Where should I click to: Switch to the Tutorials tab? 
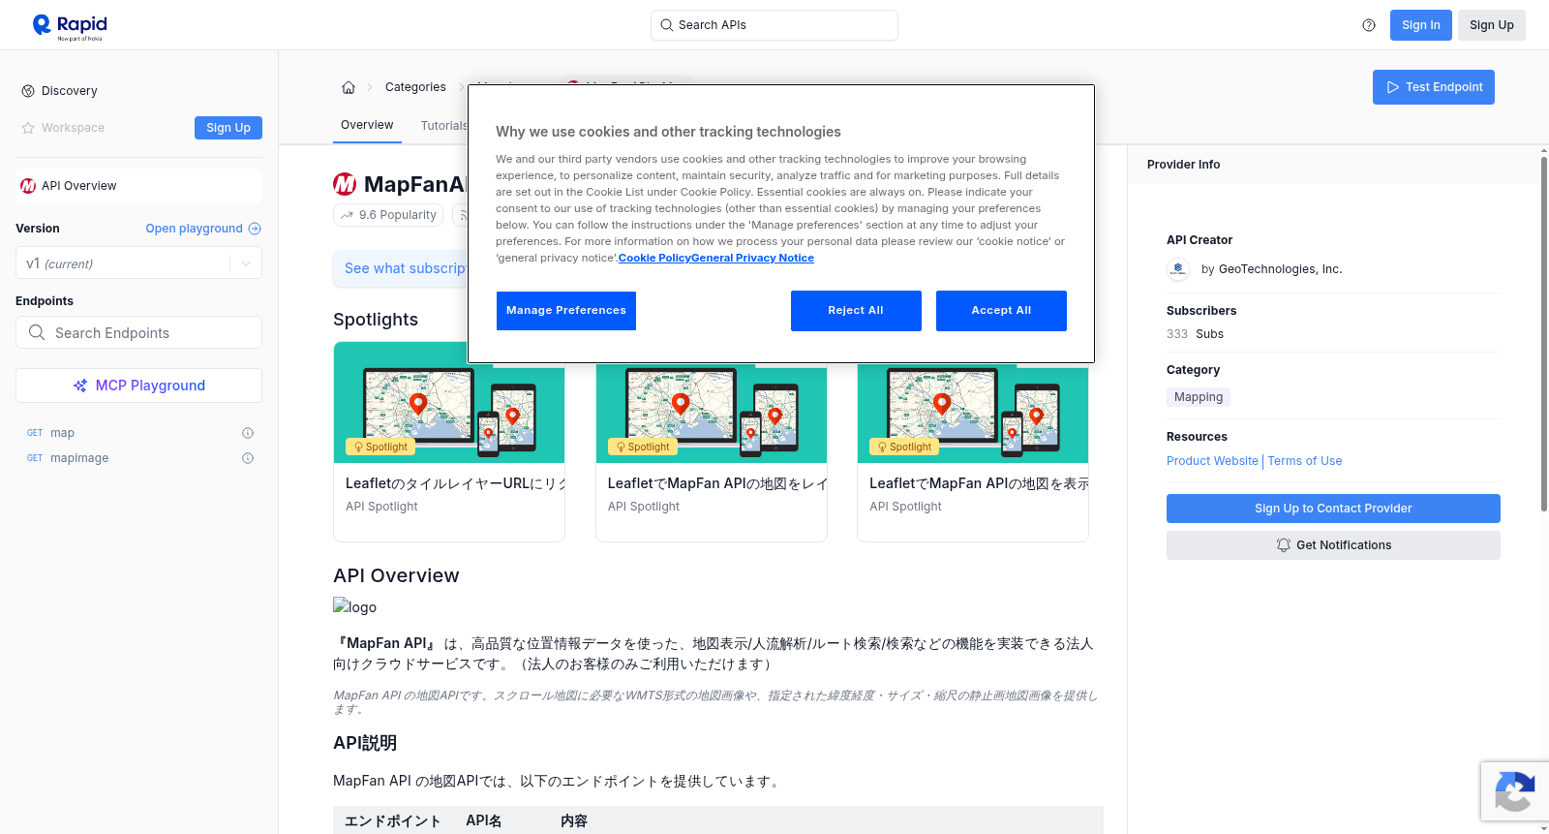(x=442, y=126)
